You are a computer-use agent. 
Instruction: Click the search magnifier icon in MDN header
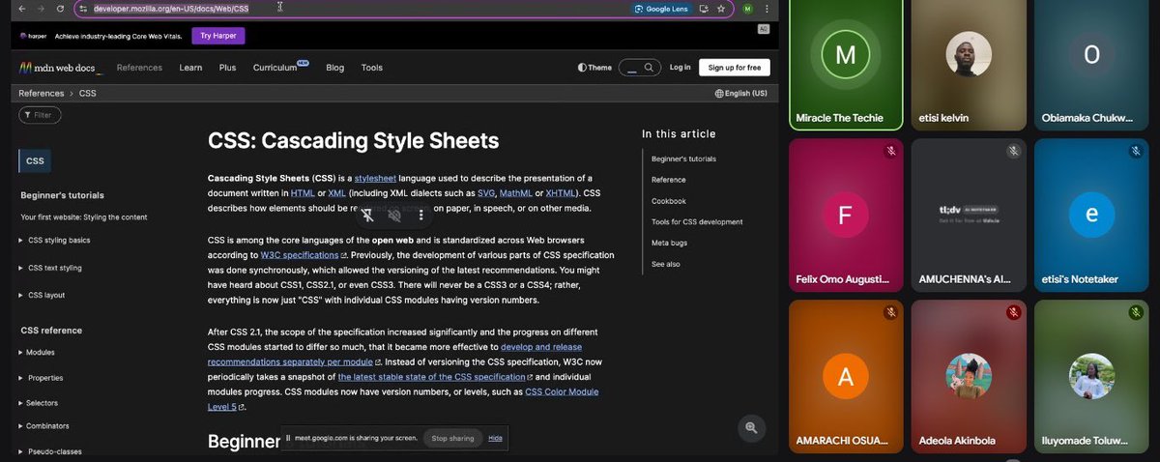650,68
